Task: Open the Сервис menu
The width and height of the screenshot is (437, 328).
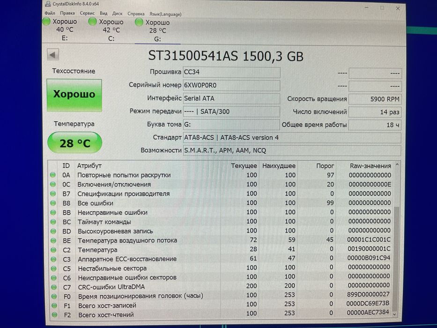Action: coord(87,13)
